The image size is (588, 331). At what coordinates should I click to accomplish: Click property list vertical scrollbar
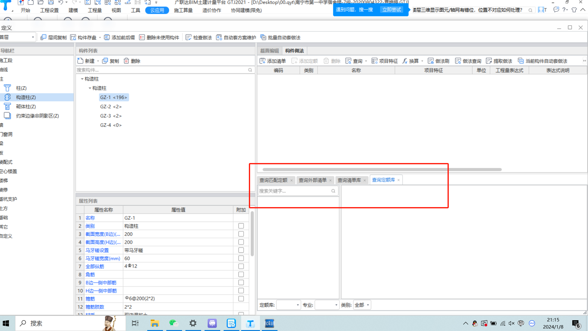pyautogui.click(x=252, y=234)
